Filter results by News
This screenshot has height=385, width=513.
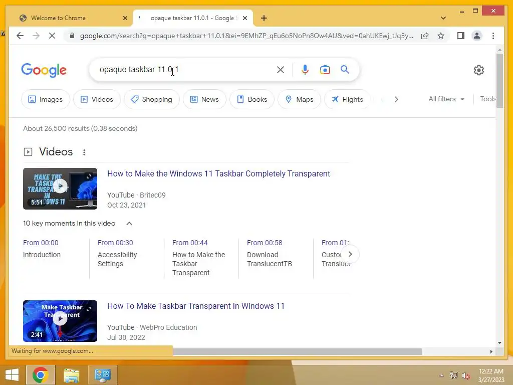(x=204, y=99)
